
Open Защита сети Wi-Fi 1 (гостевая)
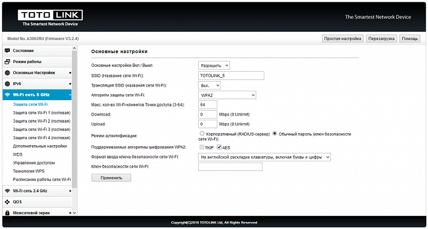(42, 113)
